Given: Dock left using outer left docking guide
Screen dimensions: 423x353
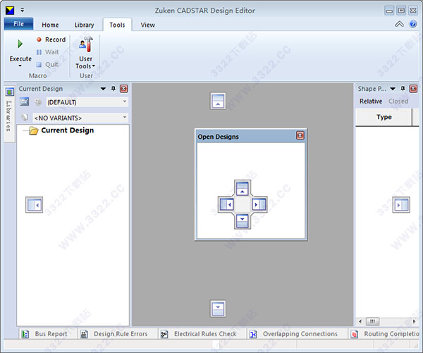Looking at the screenshot, I should tap(35, 204).
